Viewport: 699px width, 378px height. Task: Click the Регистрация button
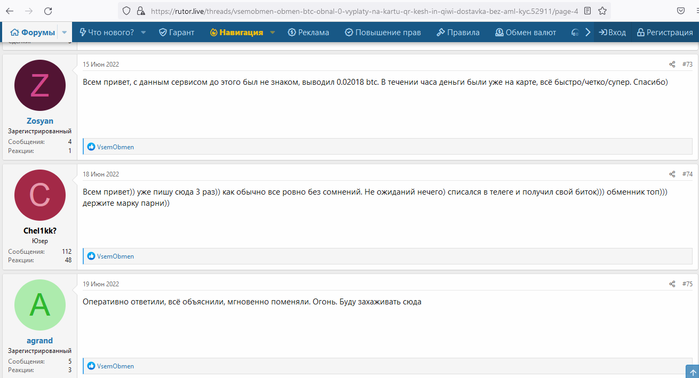click(x=664, y=33)
